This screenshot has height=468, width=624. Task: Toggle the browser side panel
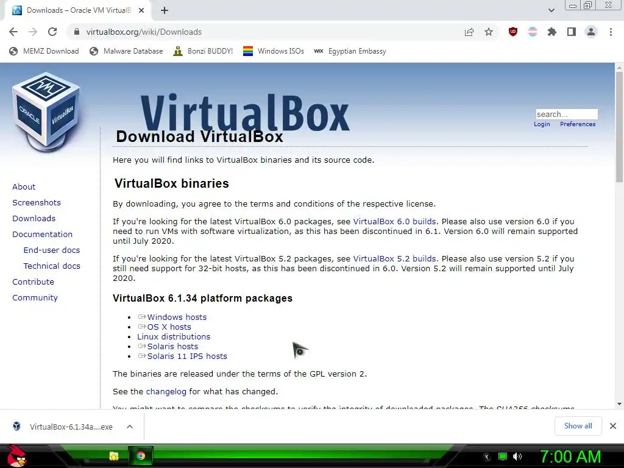pos(572,32)
